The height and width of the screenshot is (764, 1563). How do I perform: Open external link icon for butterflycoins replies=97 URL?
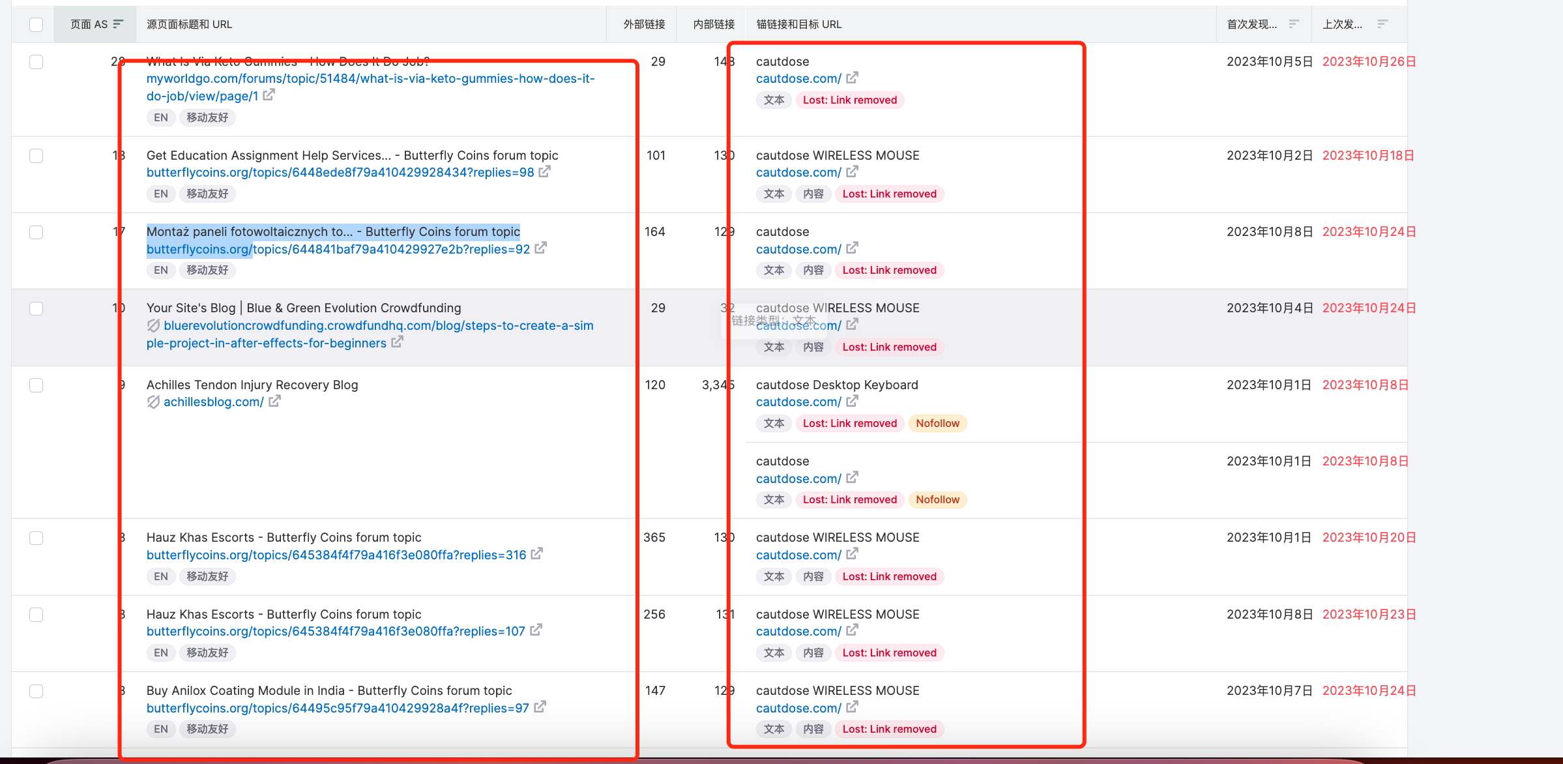(540, 707)
